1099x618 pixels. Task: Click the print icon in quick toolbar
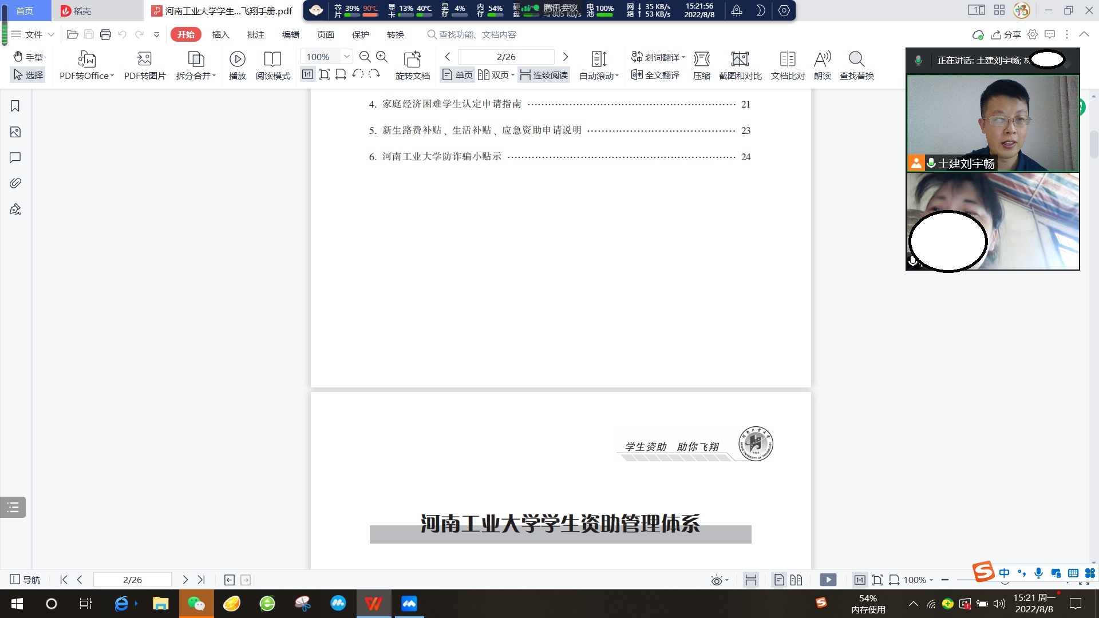[x=105, y=34]
